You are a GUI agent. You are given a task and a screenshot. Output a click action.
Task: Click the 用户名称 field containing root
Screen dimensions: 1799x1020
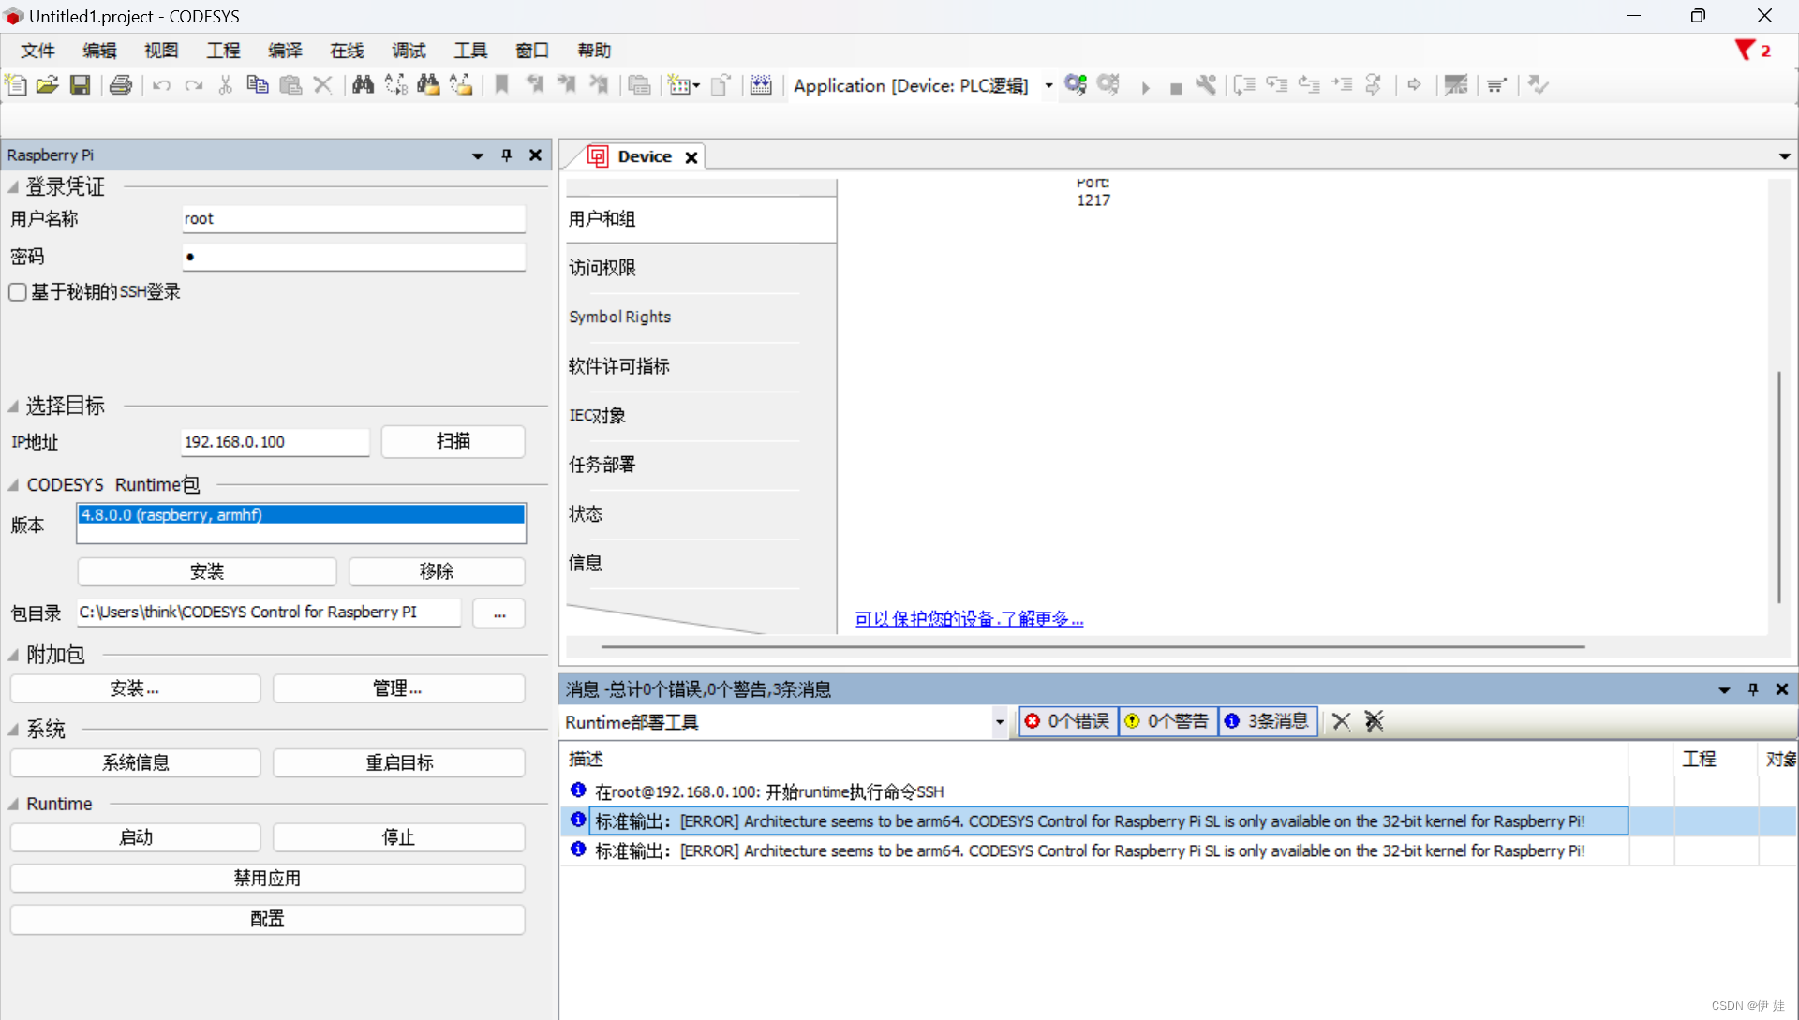pos(353,219)
